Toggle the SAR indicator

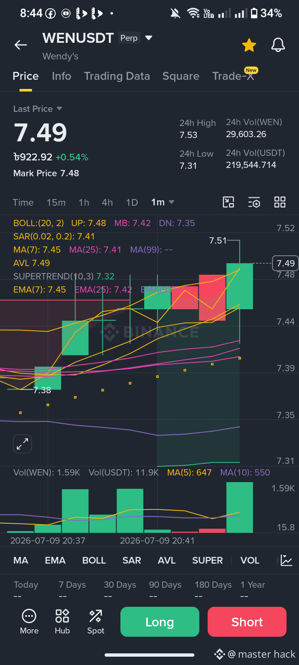pos(132,560)
